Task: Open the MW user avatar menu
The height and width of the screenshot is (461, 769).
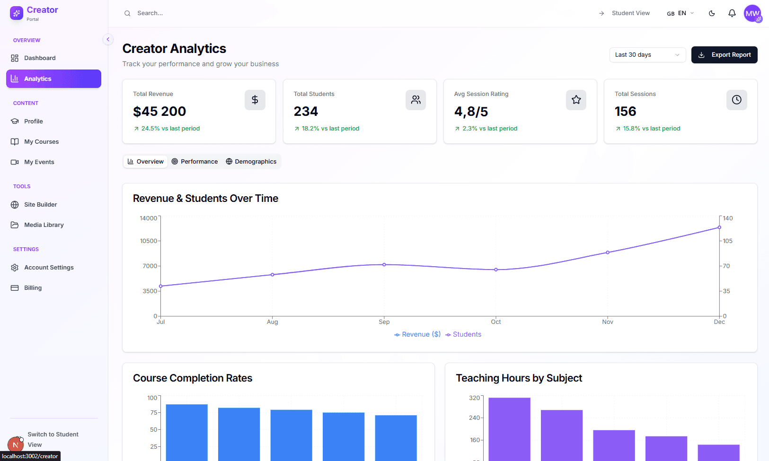Action: (752, 13)
